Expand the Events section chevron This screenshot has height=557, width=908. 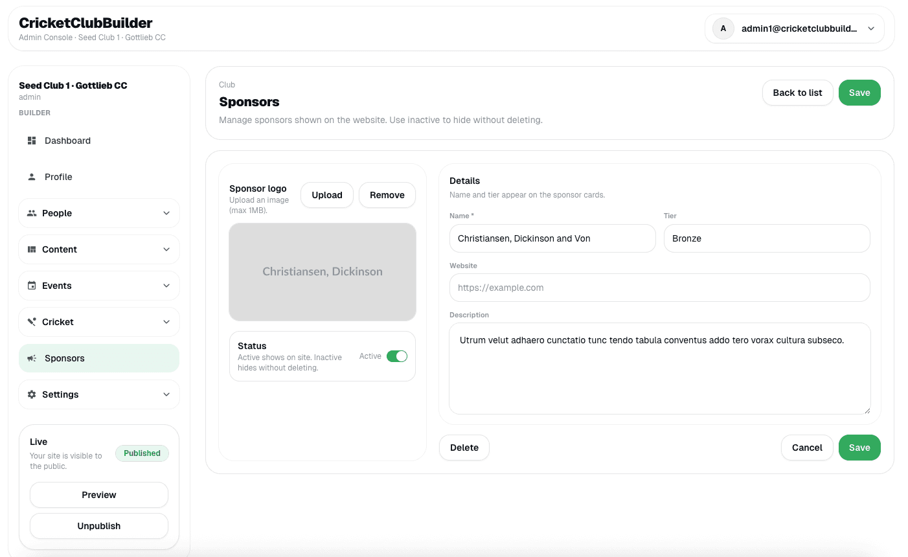[x=166, y=286]
